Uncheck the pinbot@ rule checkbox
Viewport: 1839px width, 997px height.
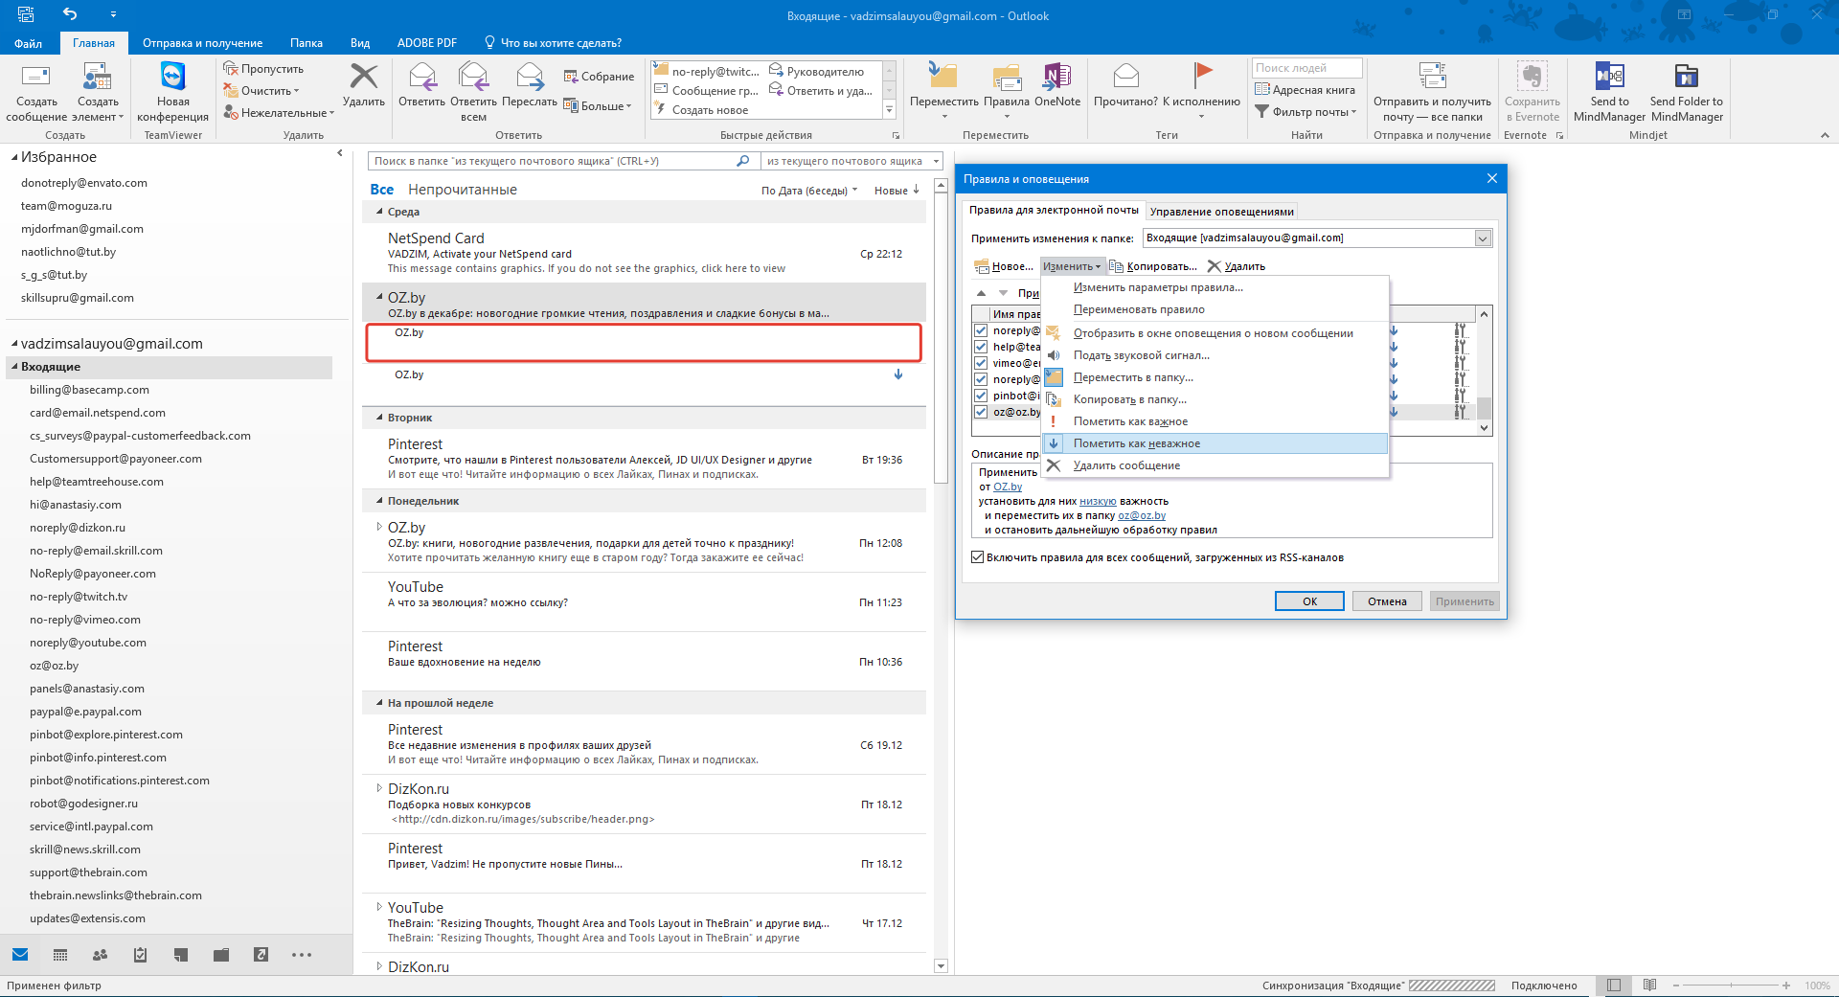tap(981, 396)
